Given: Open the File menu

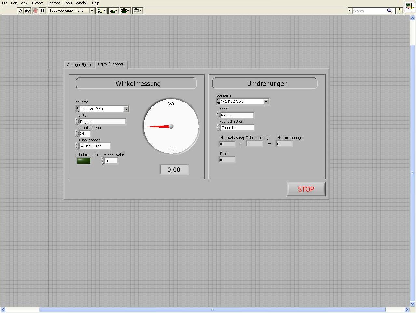Looking at the screenshot, I should tap(5, 3).
